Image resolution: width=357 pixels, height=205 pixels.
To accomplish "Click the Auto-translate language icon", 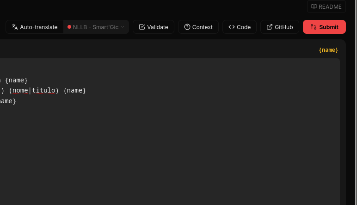I will coord(15,27).
